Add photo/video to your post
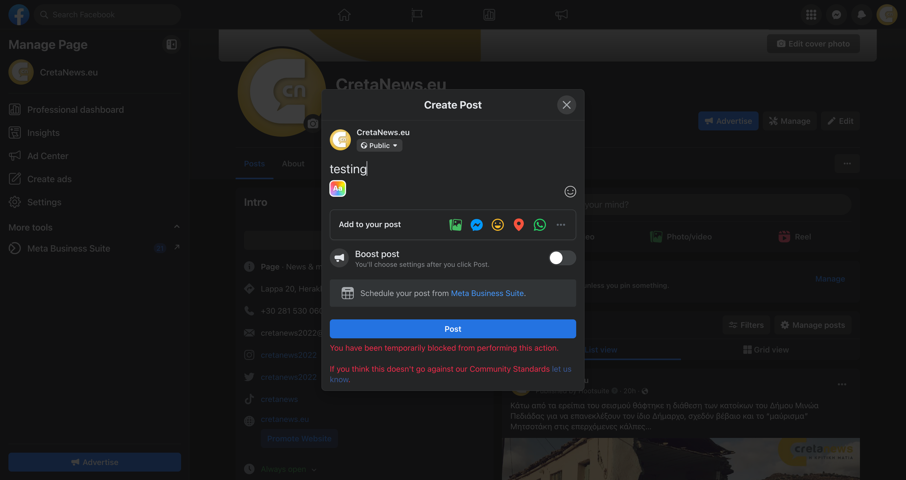The width and height of the screenshot is (906, 480). pos(455,225)
